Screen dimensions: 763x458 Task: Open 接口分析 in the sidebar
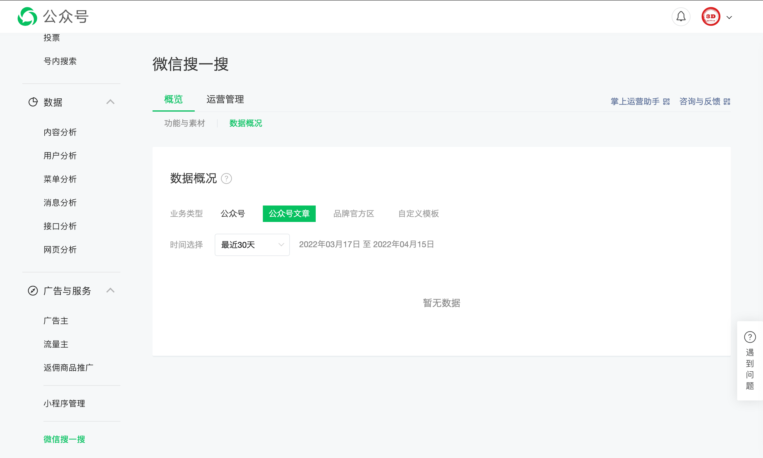click(x=60, y=226)
